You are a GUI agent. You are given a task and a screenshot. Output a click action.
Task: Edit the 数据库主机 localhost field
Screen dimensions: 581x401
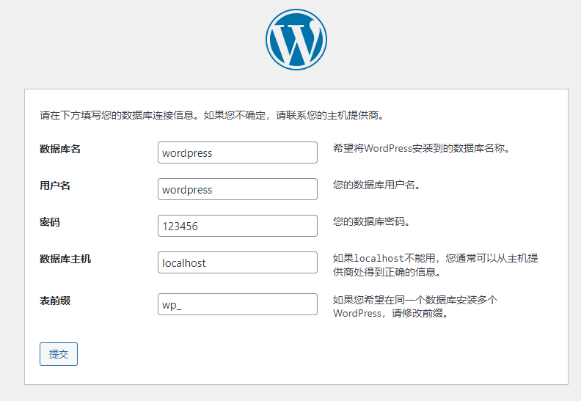[238, 262]
